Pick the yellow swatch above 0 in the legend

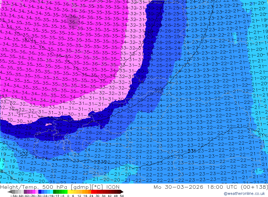click(69, 192)
